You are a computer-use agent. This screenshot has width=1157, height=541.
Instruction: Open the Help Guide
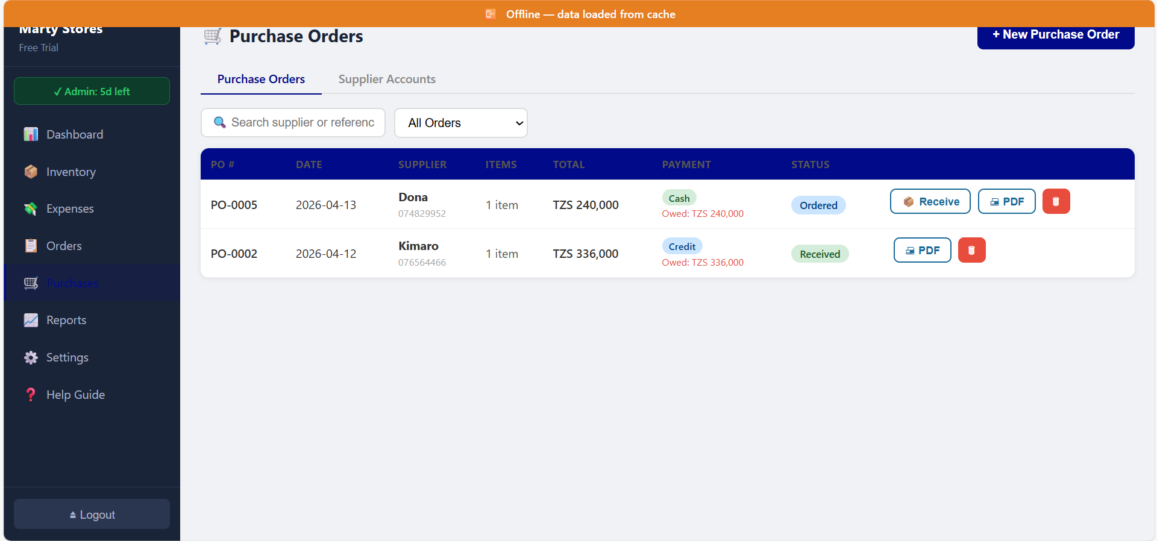pyautogui.click(x=75, y=395)
